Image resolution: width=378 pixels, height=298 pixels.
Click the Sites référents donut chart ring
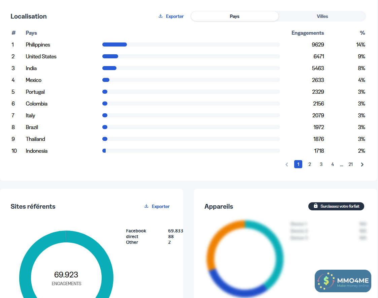click(x=25, y=278)
